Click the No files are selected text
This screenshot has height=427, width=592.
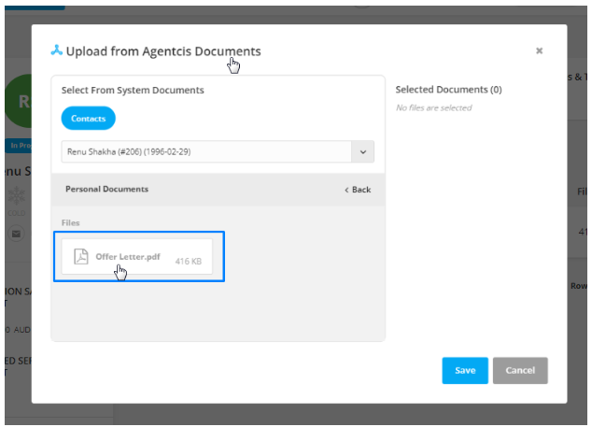pyautogui.click(x=434, y=108)
